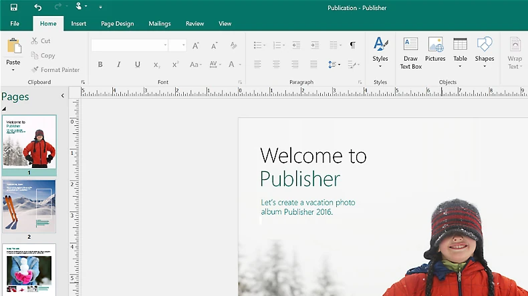Open Font dialog launcher

pyautogui.click(x=240, y=82)
